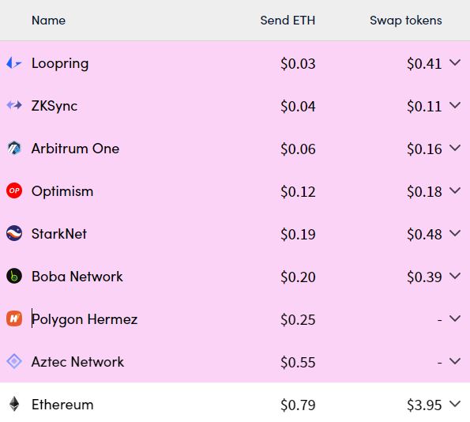Click the Aztec Network diamond icon
Viewport: 470px width, 422px height.
coord(14,361)
